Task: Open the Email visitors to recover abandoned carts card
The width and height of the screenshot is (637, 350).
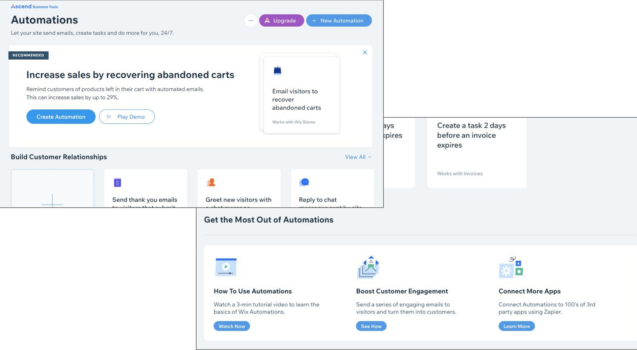Action: (x=301, y=95)
